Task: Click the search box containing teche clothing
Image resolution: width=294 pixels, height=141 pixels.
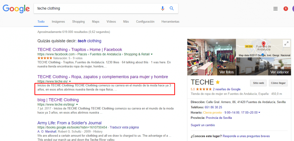Action: (x=106, y=9)
